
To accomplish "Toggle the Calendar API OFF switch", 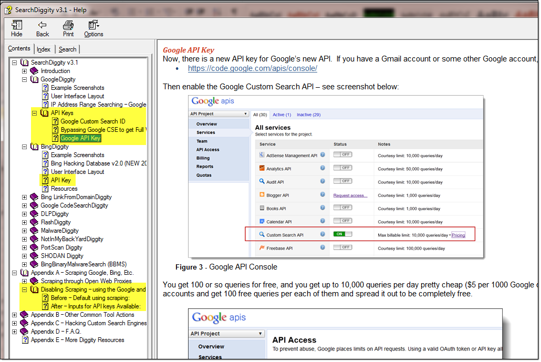I will coord(342,221).
